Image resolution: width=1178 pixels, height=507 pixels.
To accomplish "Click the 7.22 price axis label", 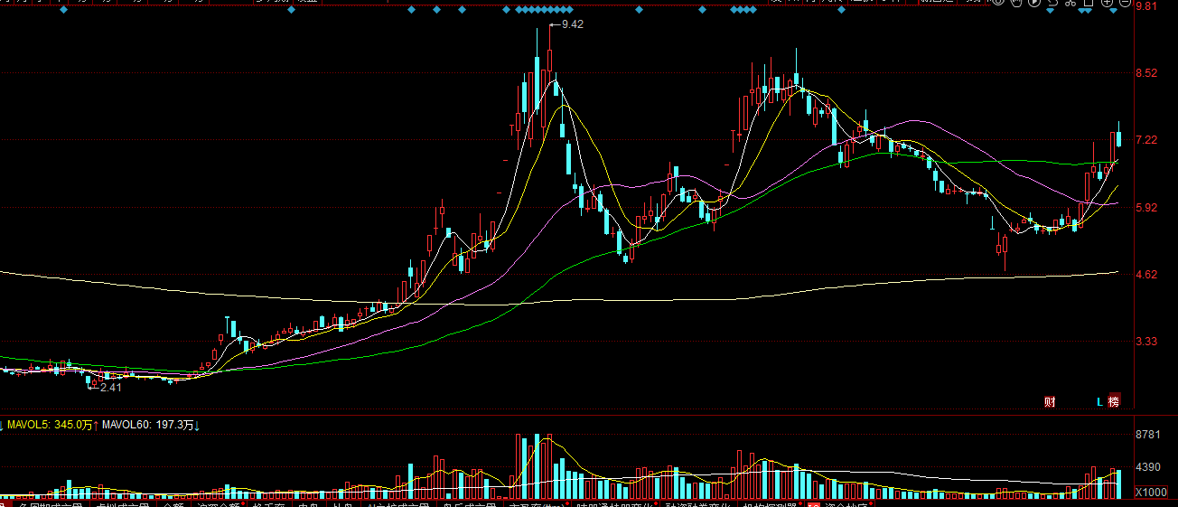I will click(1146, 140).
